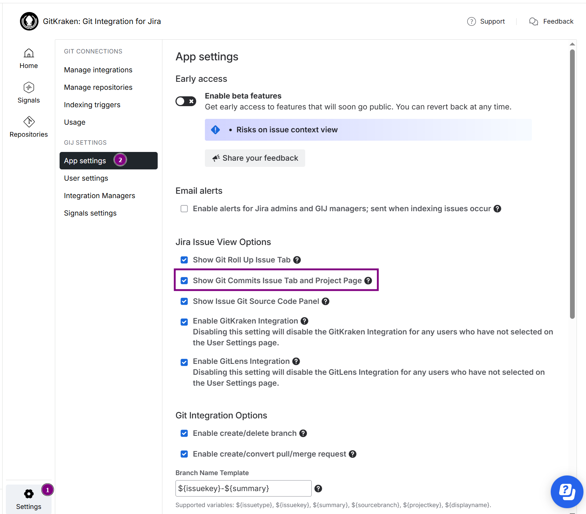Select Manage integrations menu item
Image resolution: width=586 pixels, height=514 pixels.
(98, 70)
